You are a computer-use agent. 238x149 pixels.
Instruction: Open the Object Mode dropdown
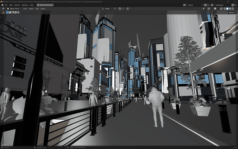[x=14, y=9]
